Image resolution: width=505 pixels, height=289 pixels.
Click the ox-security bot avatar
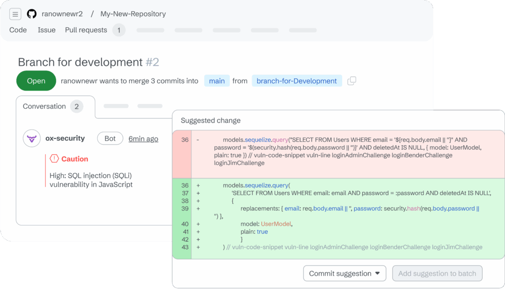(x=32, y=138)
